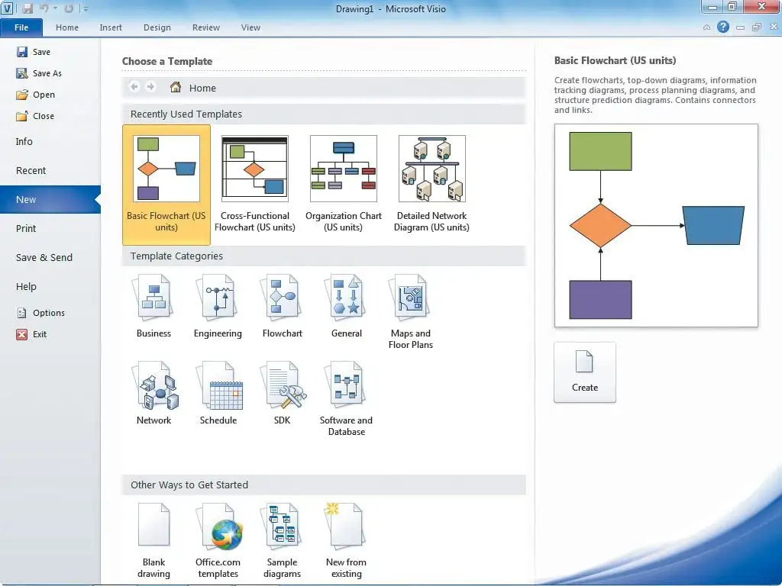Select the Flowchart category icon

282,306
